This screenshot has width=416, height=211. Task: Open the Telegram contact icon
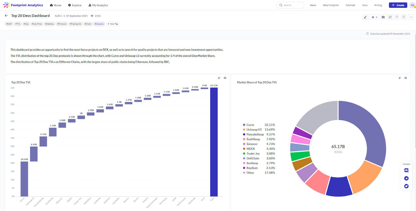pyautogui.click(x=406, y=178)
